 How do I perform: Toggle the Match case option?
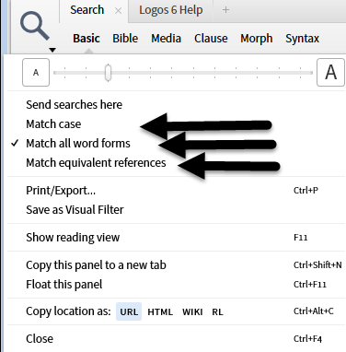click(53, 124)
